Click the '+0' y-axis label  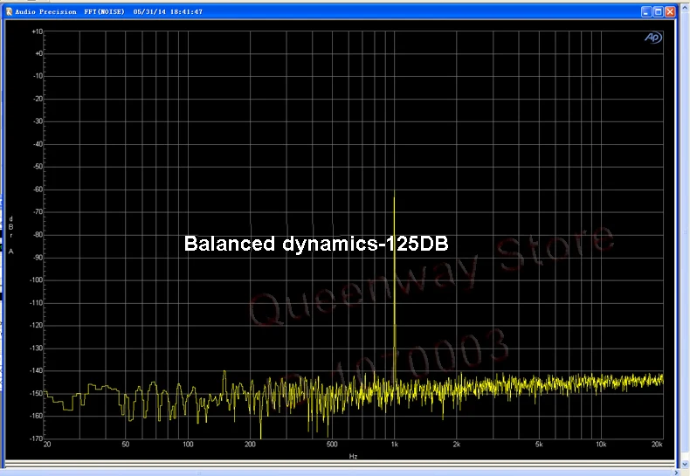tap(38, 53)
